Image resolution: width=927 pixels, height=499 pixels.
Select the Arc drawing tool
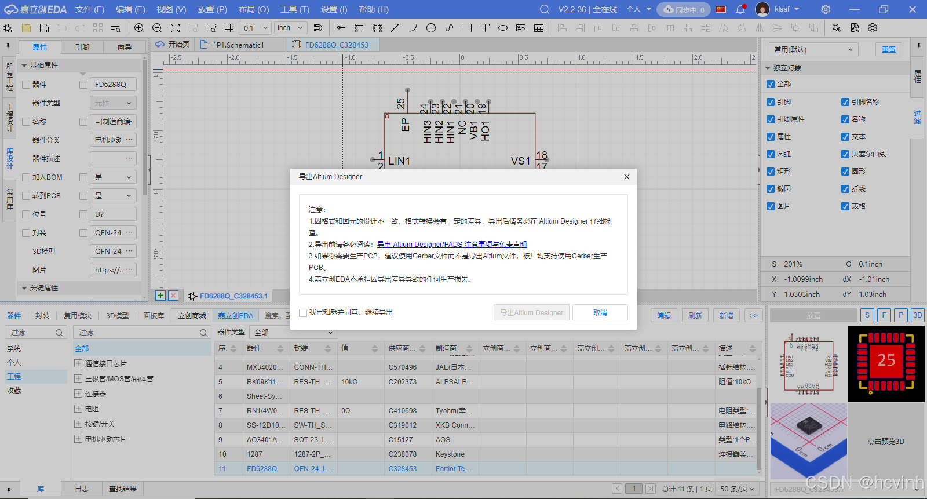[x=413, y=28]
